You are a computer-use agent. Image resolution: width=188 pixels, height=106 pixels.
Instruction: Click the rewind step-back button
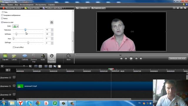(x=126, y=59)
